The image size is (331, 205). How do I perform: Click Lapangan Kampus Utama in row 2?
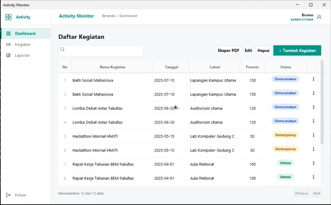coord(213,94)
